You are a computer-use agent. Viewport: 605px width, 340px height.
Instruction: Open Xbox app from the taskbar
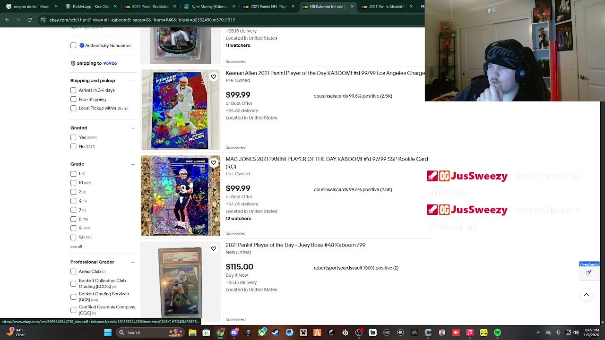[x=262, y=332]
